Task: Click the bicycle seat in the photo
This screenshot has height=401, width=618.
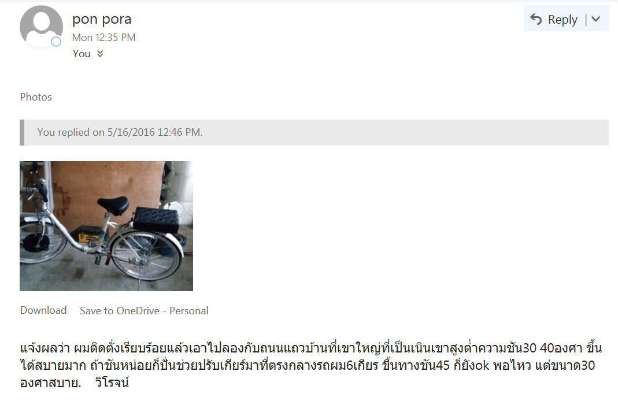Action: (113, 205)
